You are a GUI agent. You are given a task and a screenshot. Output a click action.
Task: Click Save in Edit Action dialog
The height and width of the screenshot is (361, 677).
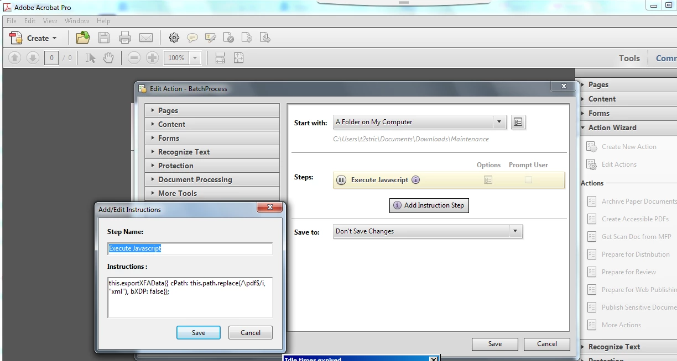tap(495, 344)
